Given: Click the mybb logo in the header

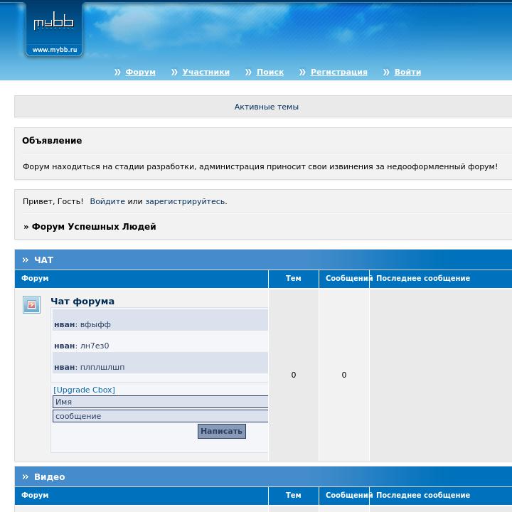Looking at the screenshot, I should pyautogui.click(x=54, y=21).
